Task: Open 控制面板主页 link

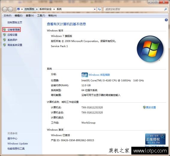Action: (x=15, y=22)
